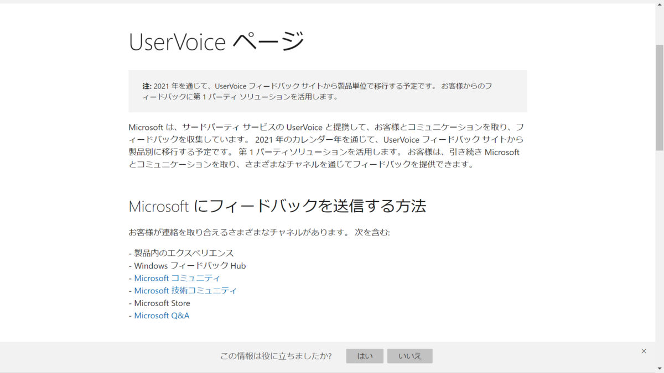This screenshot has height=373, width=664.
Task: Click the Microsoft Store list entry
Action: [x=159, y=303]
